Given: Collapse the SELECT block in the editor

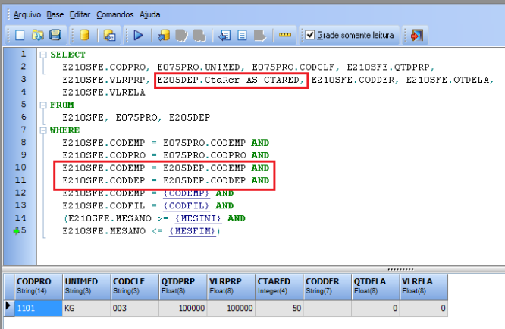Looking at the screenshot, I should click(x=43, y=55).
